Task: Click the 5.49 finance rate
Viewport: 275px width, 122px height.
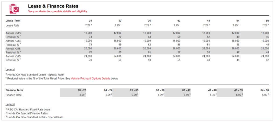Action: pyautogui.click(x=213, y=95)
